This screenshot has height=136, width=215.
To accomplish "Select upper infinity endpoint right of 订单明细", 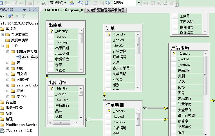I will click(x=145, y=108).
